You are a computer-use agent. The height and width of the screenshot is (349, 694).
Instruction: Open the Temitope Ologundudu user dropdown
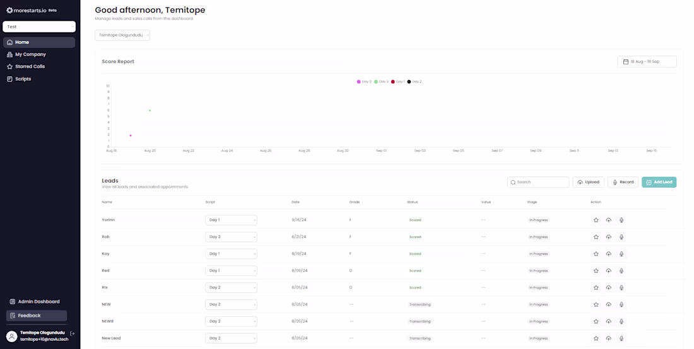pos(122,35)
